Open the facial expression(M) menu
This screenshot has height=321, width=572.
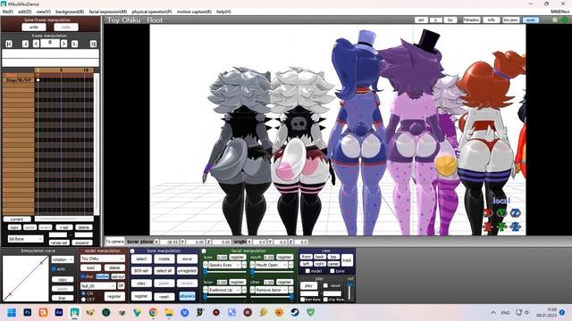click(x=108, y=12)
